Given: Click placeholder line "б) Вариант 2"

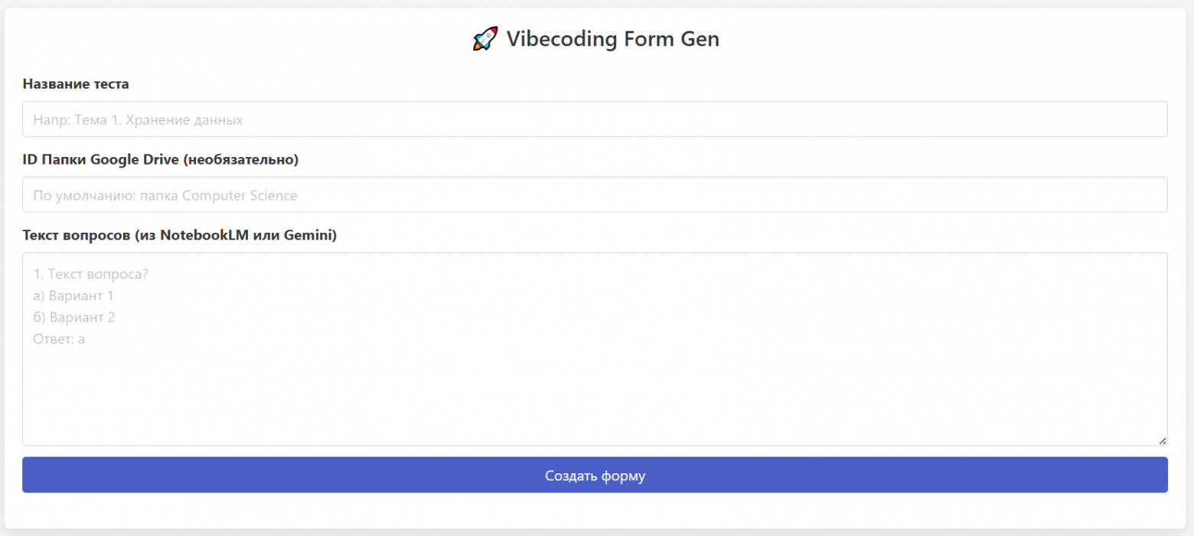Looking at the screenshot, I should coord(73,317).
